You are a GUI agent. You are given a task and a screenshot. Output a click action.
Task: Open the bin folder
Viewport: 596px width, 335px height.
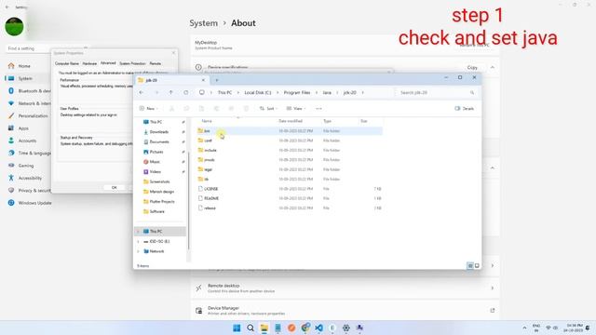pos(207,131)
